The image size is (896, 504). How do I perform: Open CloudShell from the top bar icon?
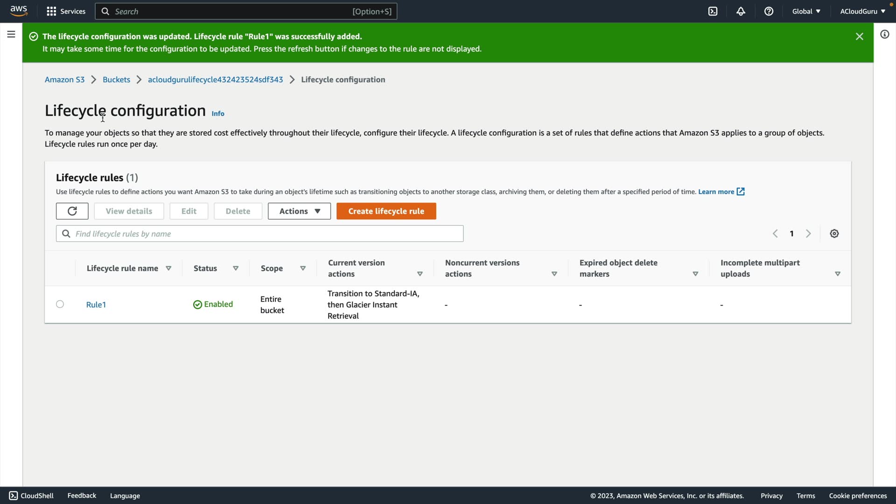coord(713,11)
